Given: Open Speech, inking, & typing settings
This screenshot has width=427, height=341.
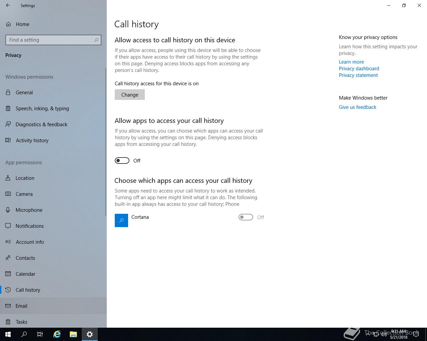Looking at the screenshot, I should pos(53,108).
